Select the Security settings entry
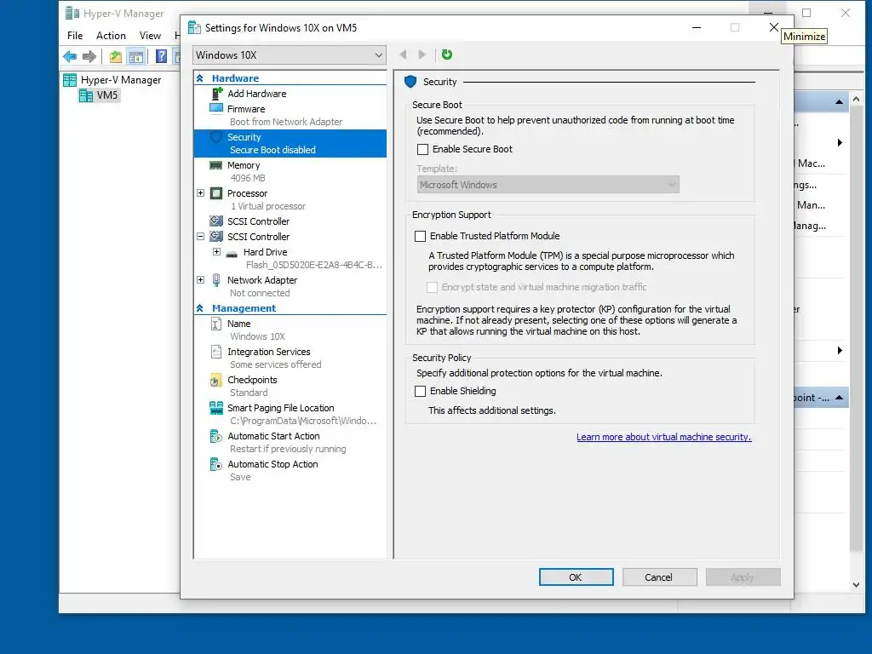 290,143
